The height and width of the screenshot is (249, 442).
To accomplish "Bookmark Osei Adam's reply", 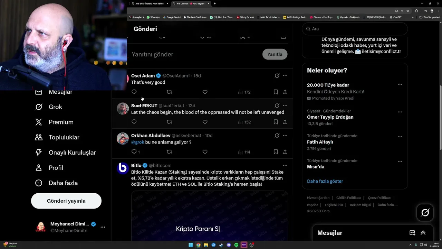I will 276,92.
